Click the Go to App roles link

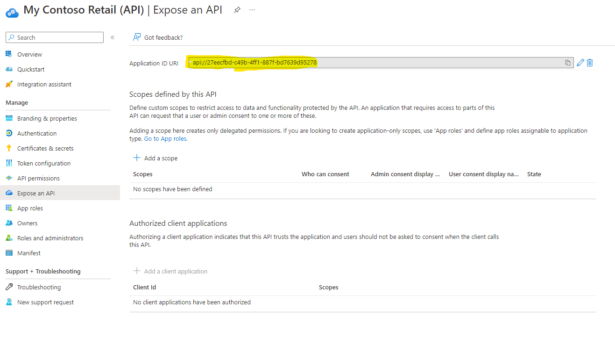coord(166,139)
